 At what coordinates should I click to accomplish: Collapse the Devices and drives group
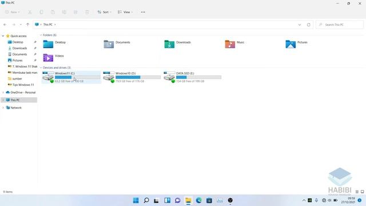point(41,68)
